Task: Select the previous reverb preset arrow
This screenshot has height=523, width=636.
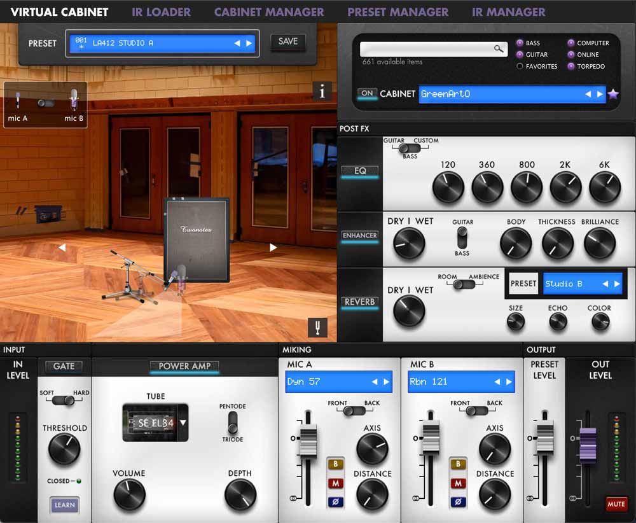Action: [x=605, y=284]
